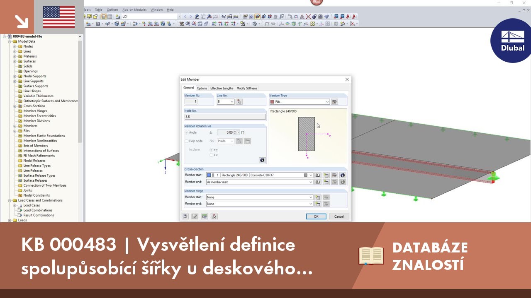Switch to the Effective Lengths tab
531x298 pixels.
point(222,88)
